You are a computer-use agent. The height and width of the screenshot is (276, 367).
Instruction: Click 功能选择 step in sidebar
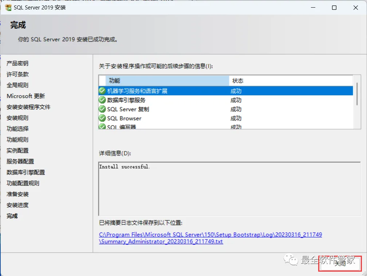(17, 129)
